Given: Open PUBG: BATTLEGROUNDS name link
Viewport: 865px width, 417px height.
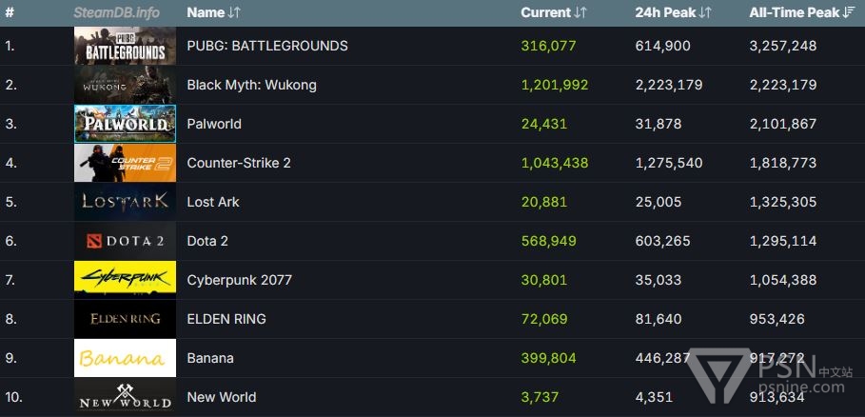Looking at the screenshot, I should pyautogui.click(x=267, y=46).
